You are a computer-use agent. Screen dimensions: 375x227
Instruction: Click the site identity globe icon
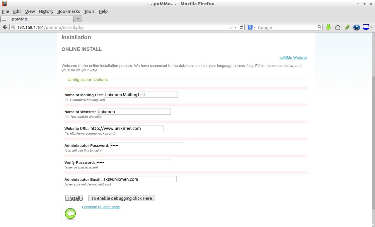[13, 27]
